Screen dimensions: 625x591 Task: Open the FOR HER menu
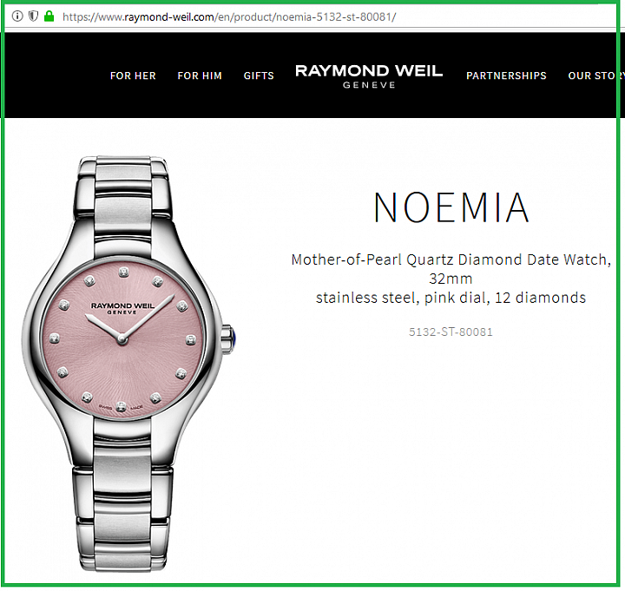point(133,76)
